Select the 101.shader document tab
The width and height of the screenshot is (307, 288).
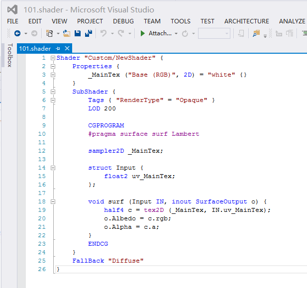coord(35,48)
